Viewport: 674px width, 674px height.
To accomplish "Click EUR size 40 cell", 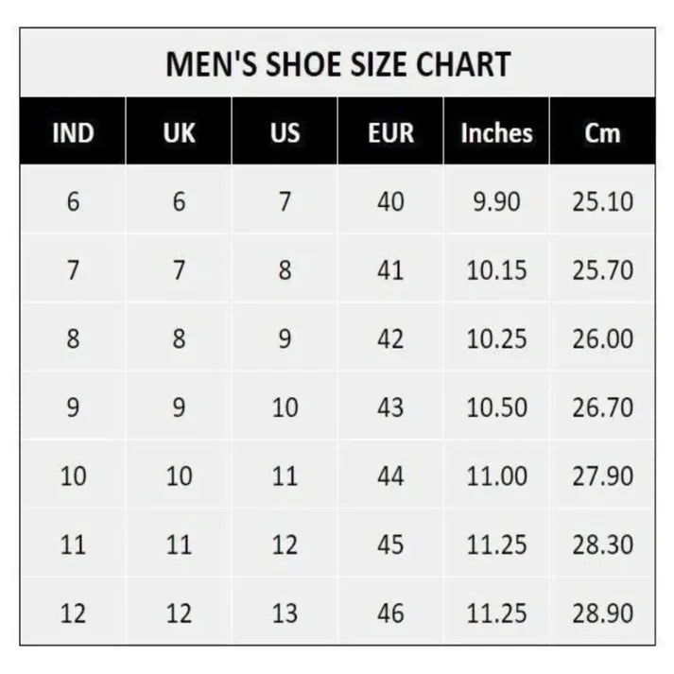I will click(x=390, y=201).
